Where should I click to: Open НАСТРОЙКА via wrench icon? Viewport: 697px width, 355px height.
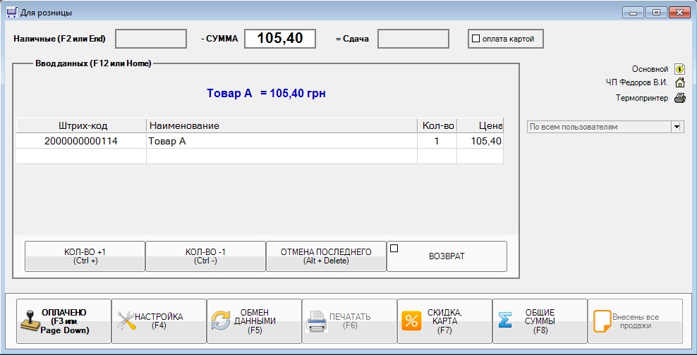coord(125,321)
